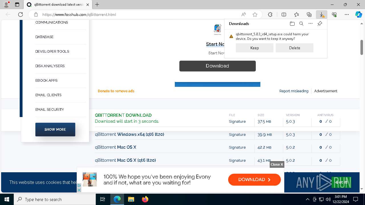
Task: Accept cookies with Got it button
Action: tap(341, 182)
